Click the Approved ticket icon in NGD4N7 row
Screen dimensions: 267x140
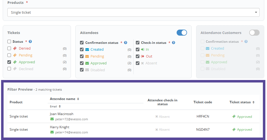point(234,130)
